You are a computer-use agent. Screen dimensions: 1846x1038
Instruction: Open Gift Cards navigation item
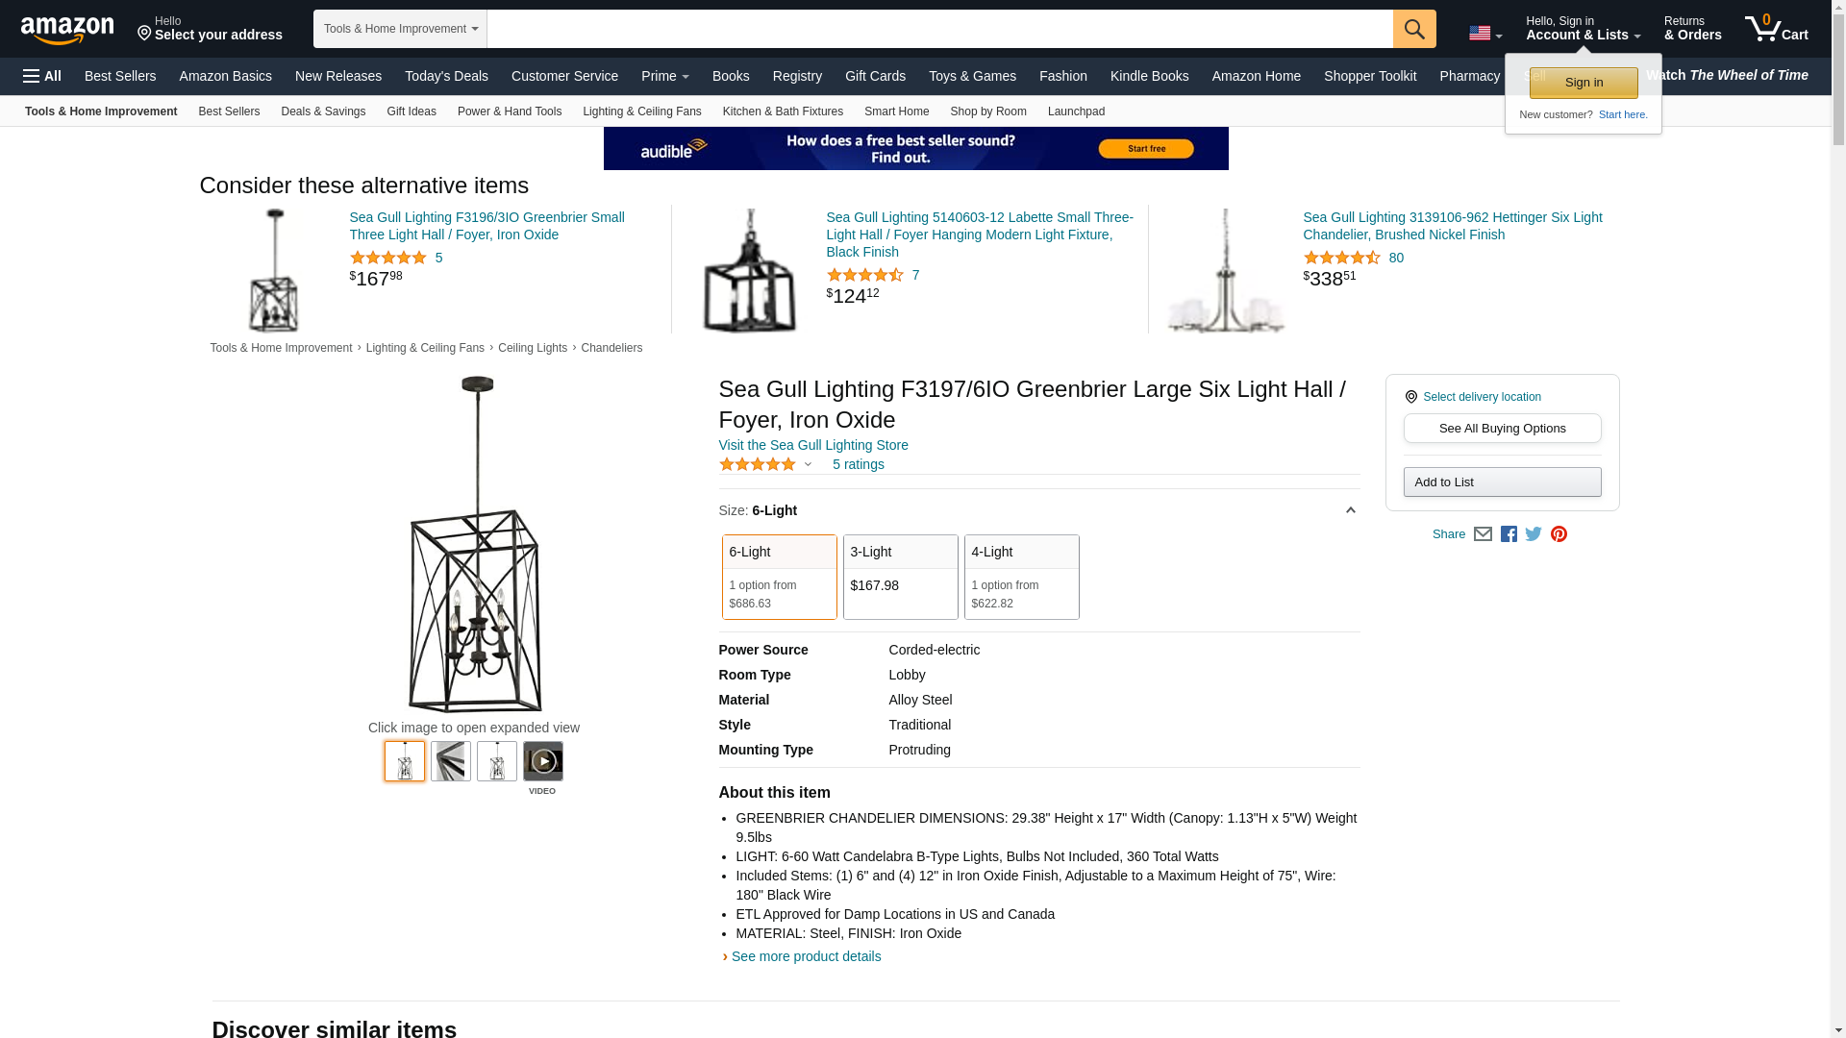coord(875,76)
